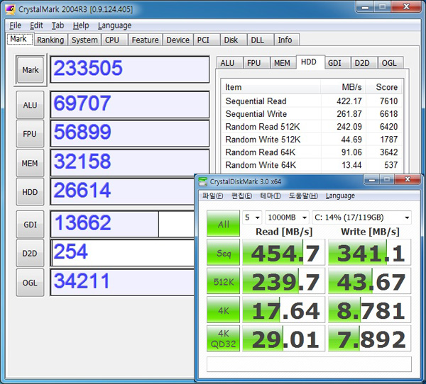Viewport: 426px width, 384px height.
Task: Open the Edit menu in CrystalMark
Action: pyautogui.click(x=36, y=26)
